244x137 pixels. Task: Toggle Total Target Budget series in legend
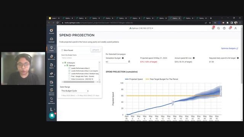[162, 79]
